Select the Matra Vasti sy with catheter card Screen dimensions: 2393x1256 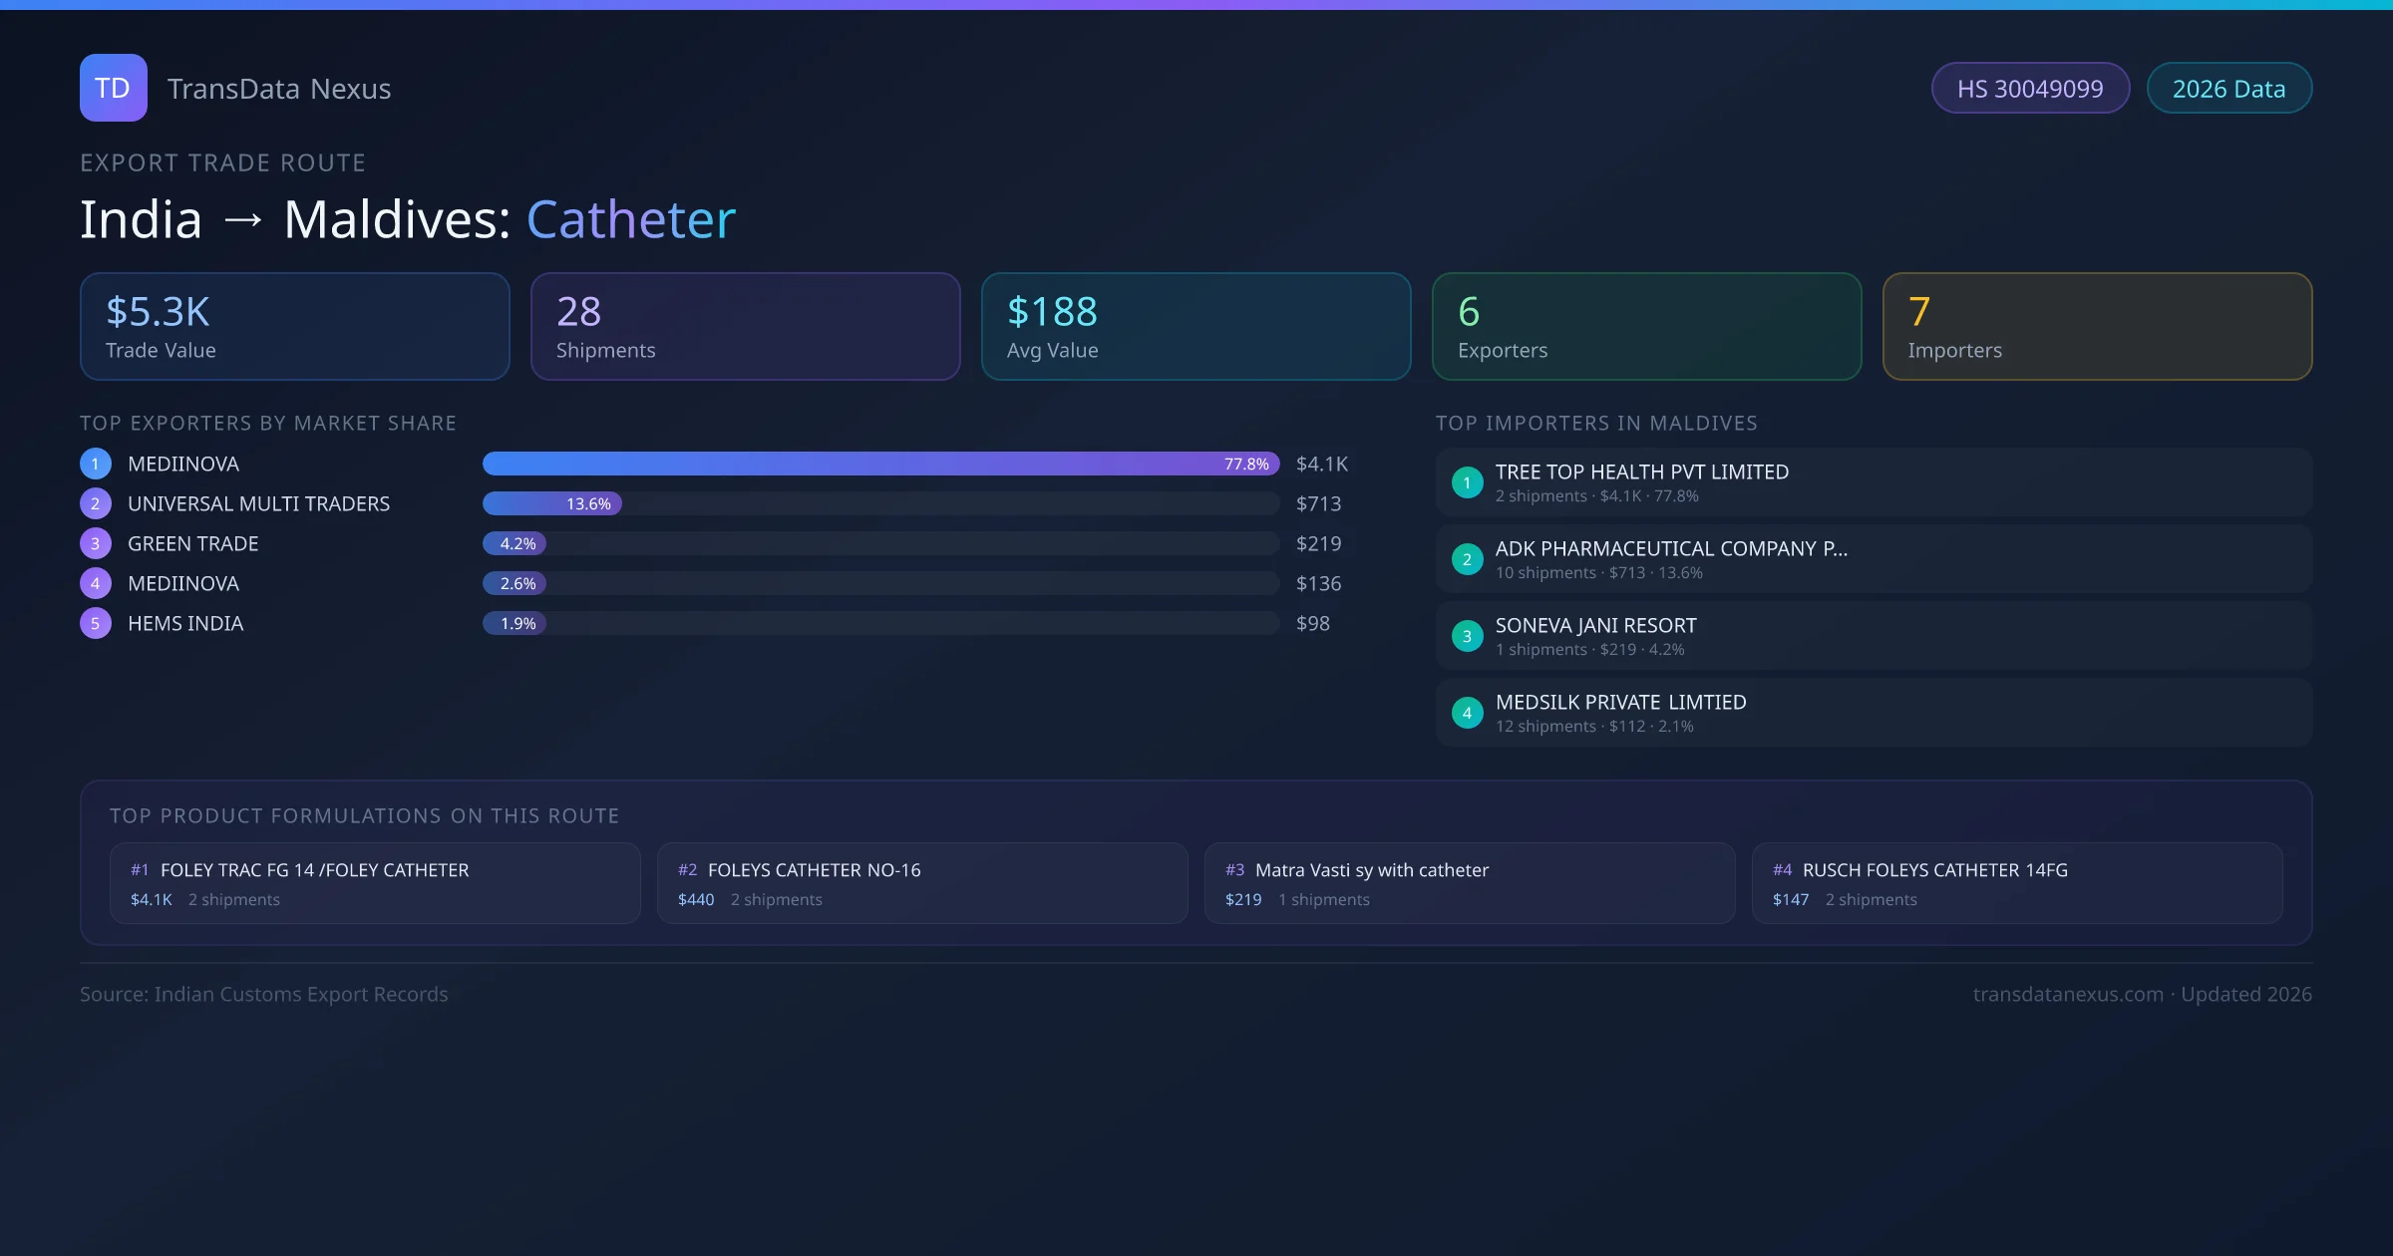(1469, 883)
